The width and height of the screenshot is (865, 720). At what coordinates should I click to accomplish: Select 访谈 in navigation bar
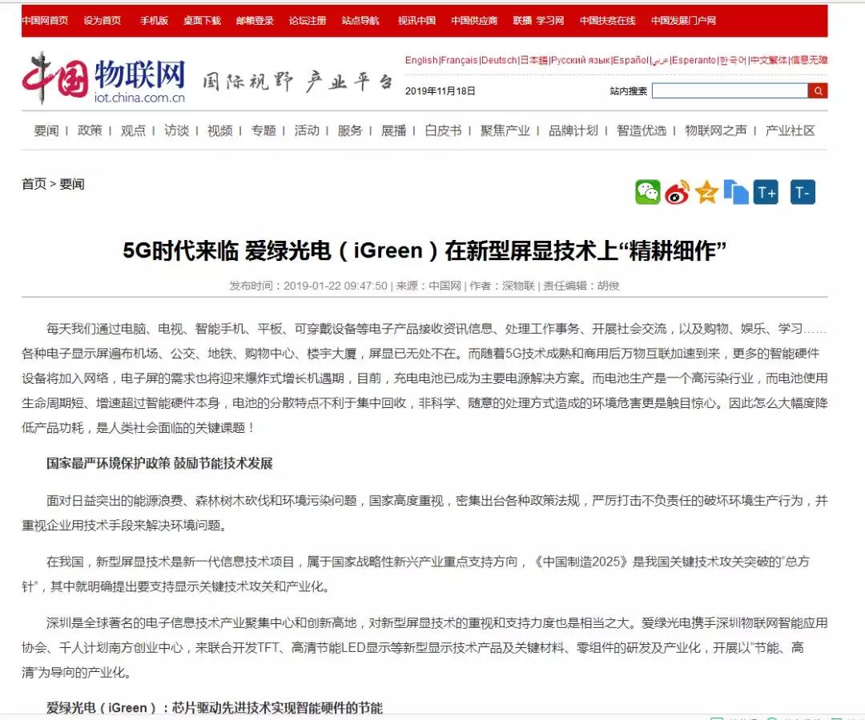(x=176, y=130)
